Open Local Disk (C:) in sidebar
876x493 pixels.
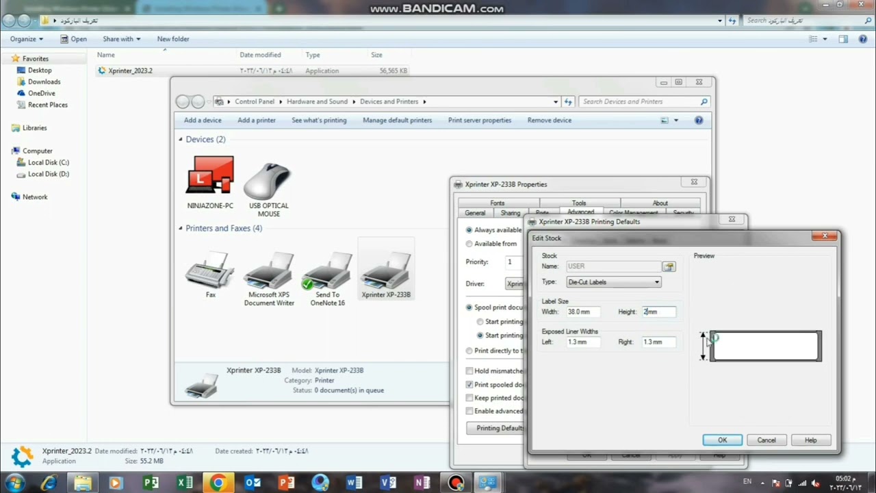[48, 162]
